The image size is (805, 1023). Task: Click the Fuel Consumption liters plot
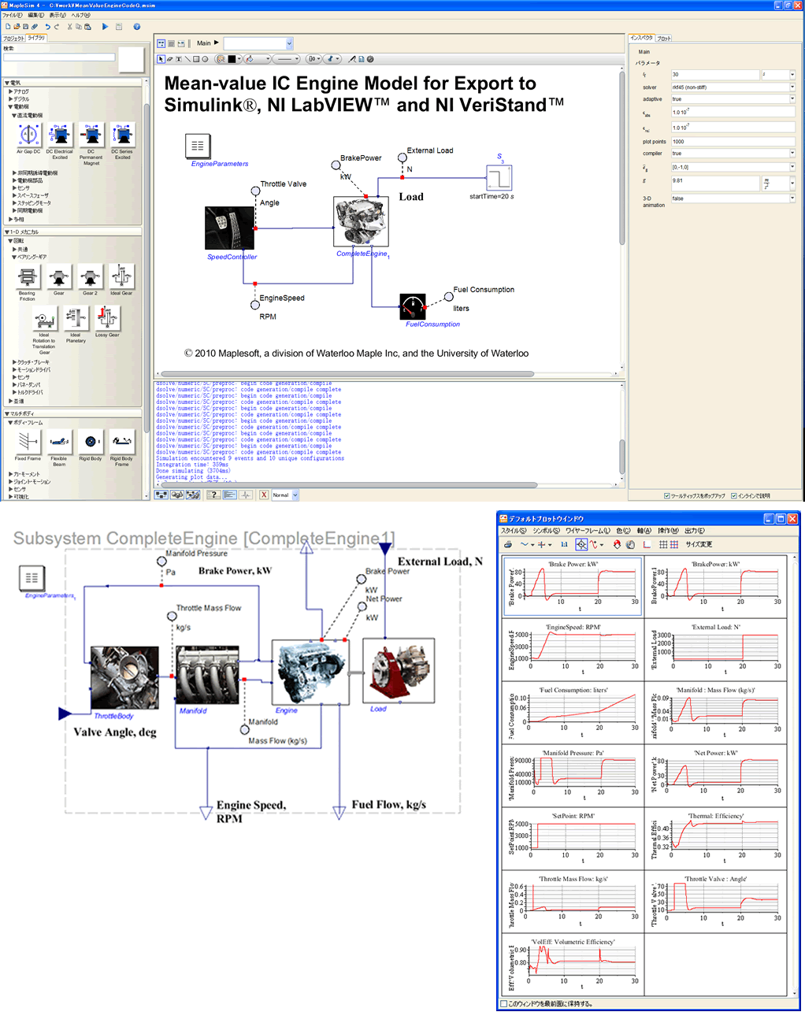[x=573, y=712]
